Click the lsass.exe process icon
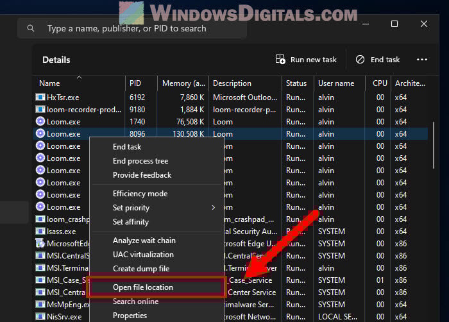 tap(40, 231)
